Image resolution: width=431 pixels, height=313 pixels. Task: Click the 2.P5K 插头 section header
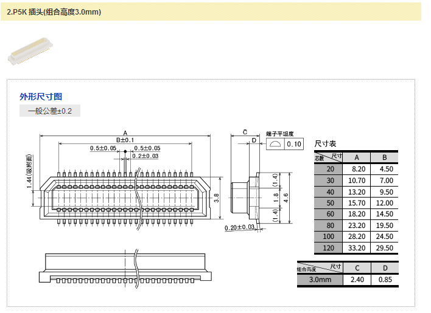tap(54, 12)
